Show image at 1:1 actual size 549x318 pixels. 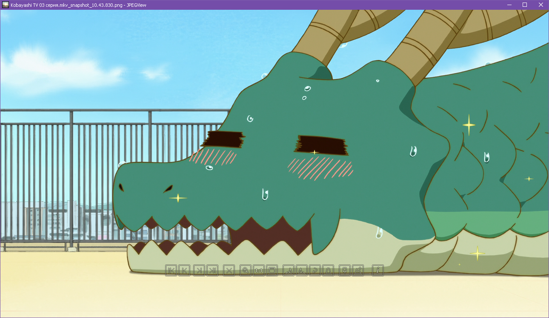coord(258,270)
